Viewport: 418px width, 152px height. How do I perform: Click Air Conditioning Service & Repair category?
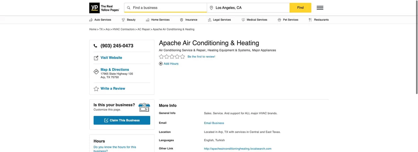tap(182, 50)
